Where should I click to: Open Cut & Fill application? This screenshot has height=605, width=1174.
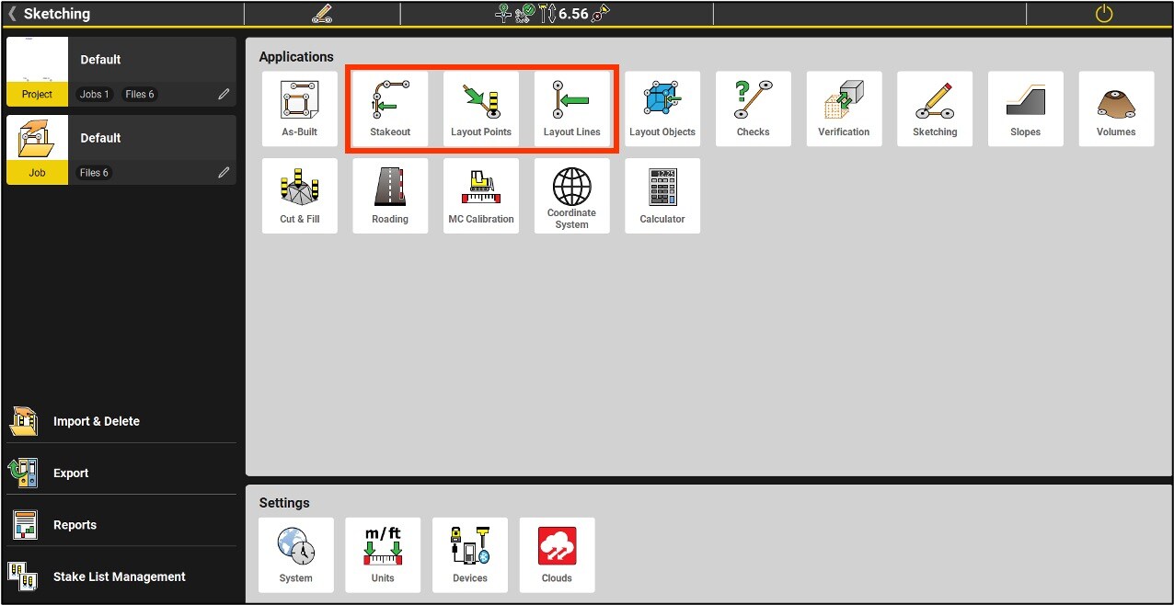(x=299, y=196)
